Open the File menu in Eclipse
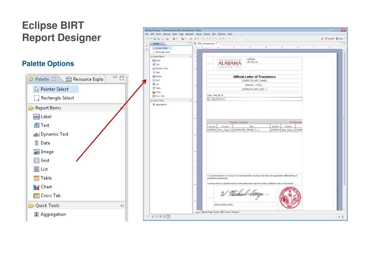The image size is (366, 274). pos(147,34)
